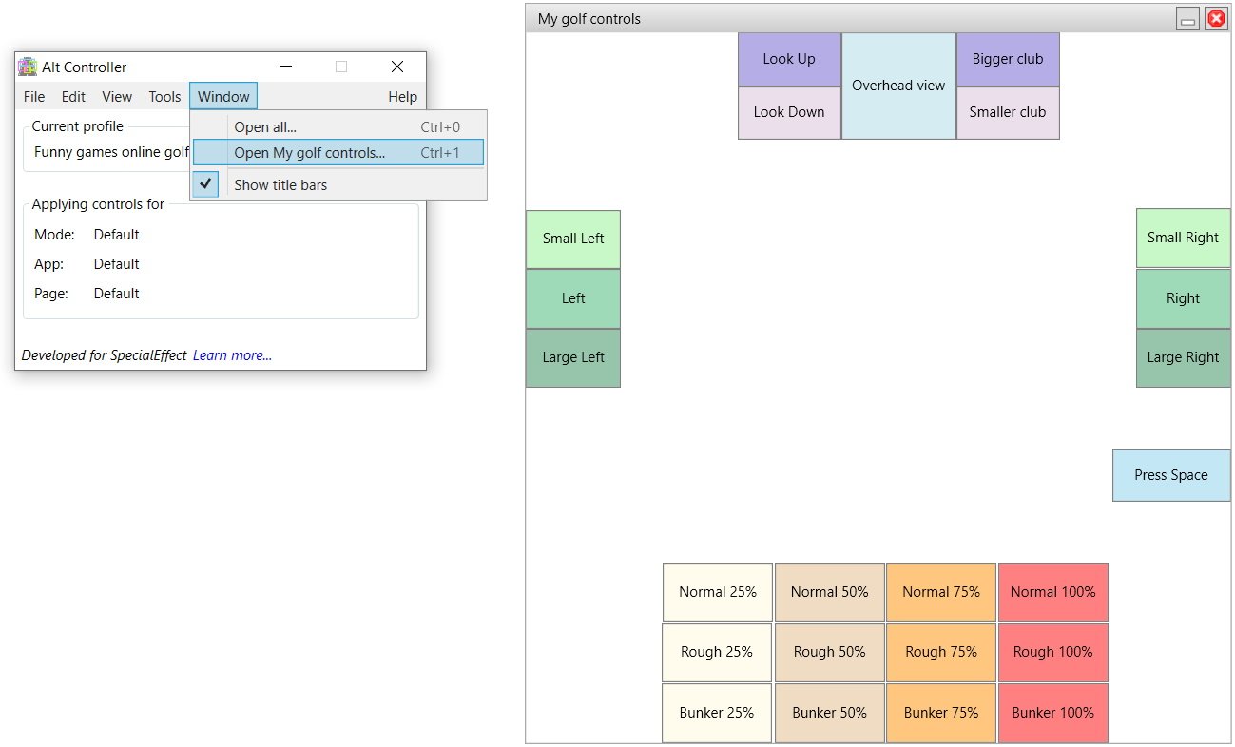Click the Rough 50% power control

[x=828, y=652]
